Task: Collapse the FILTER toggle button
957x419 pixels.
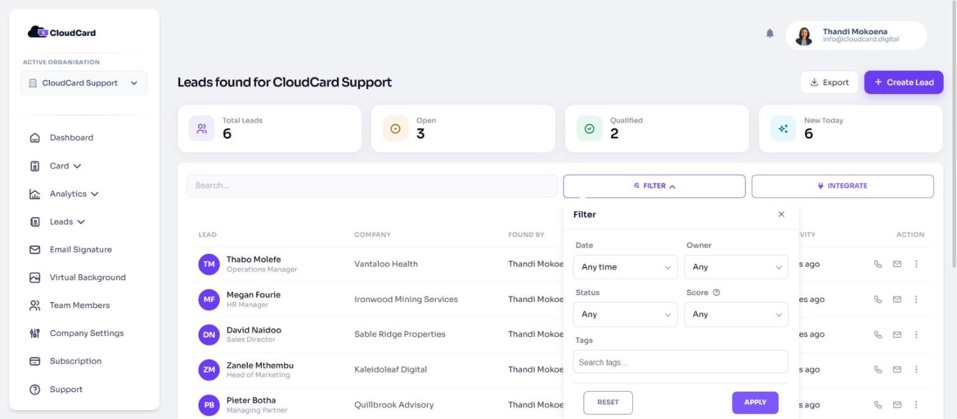Action: (654, 186)
